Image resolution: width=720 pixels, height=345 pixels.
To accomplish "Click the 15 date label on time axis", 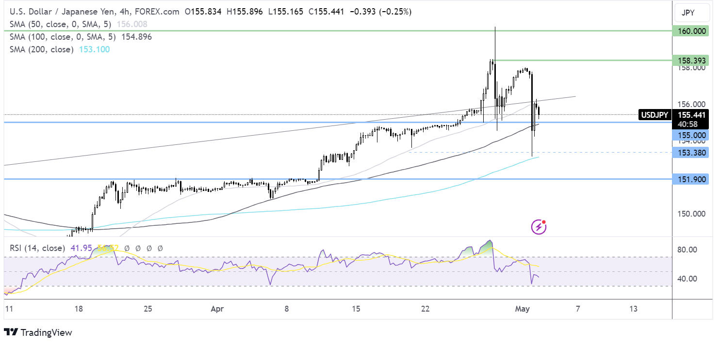I will coord(356,308).
